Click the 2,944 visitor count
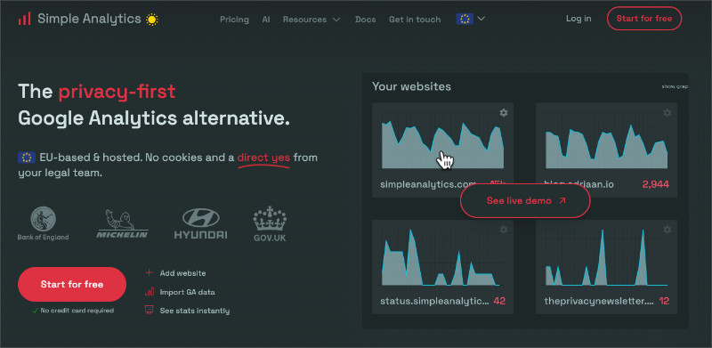This screenshot has width=712, height=348. [x=656, y=184]
